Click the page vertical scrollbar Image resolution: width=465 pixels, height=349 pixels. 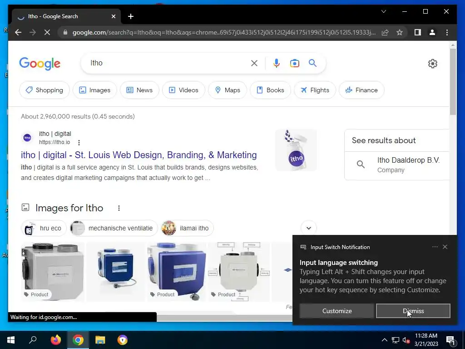[x=453, y=82]
